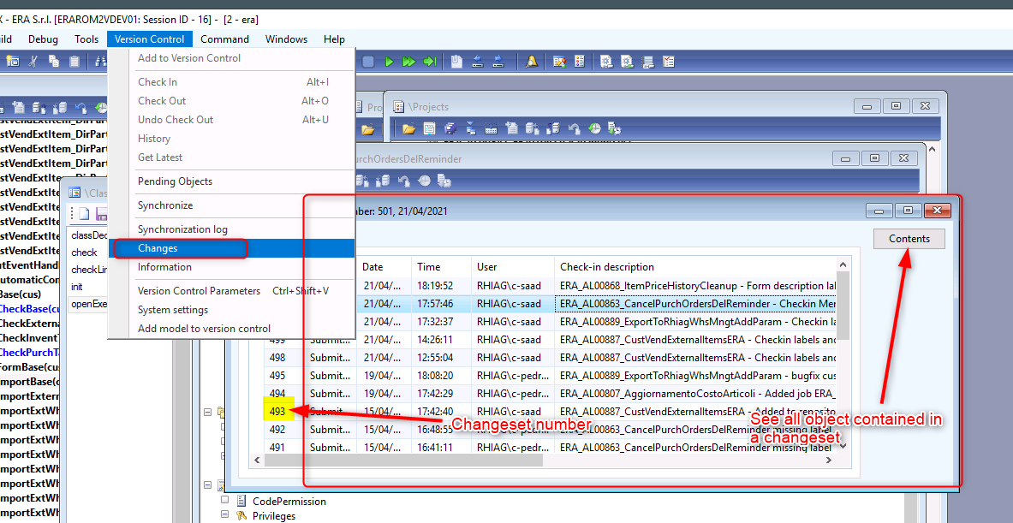
Task: Start execution with the green play icon
Action: pos(389,61)
